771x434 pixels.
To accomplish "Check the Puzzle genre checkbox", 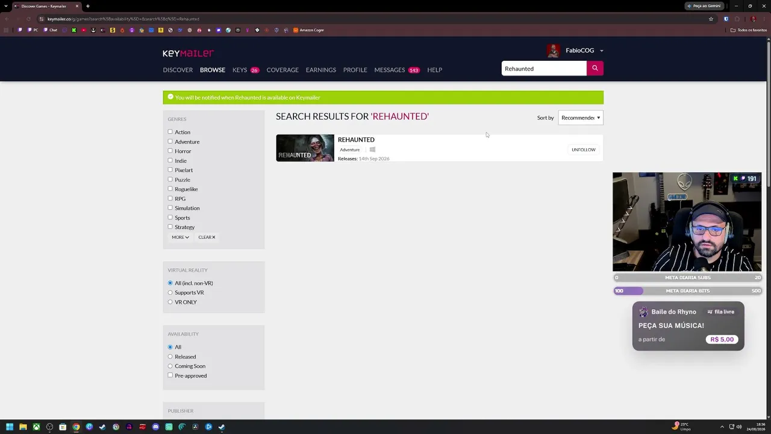I will click(x=170, y=179).
